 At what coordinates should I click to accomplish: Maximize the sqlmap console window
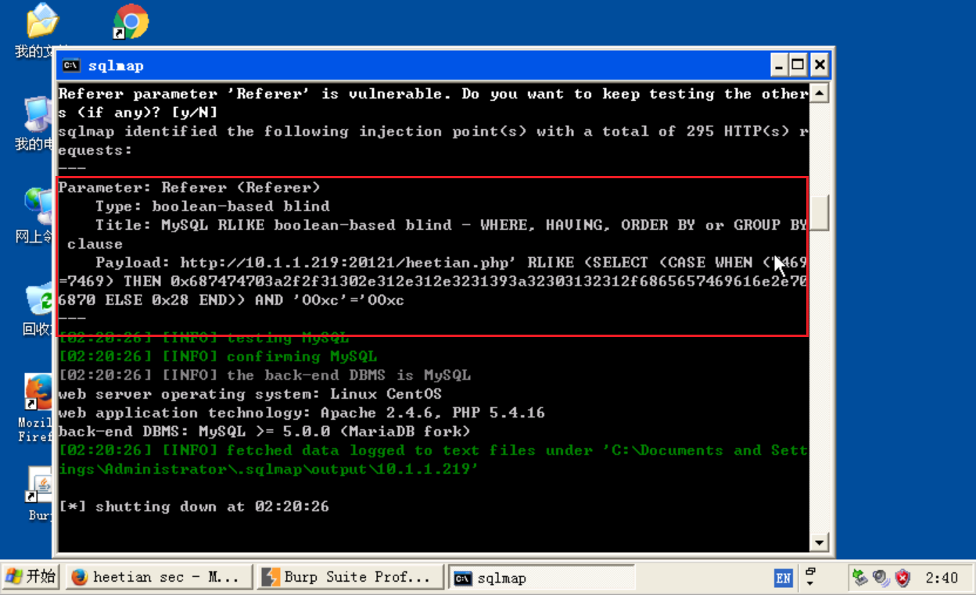[x=798, y=65]
